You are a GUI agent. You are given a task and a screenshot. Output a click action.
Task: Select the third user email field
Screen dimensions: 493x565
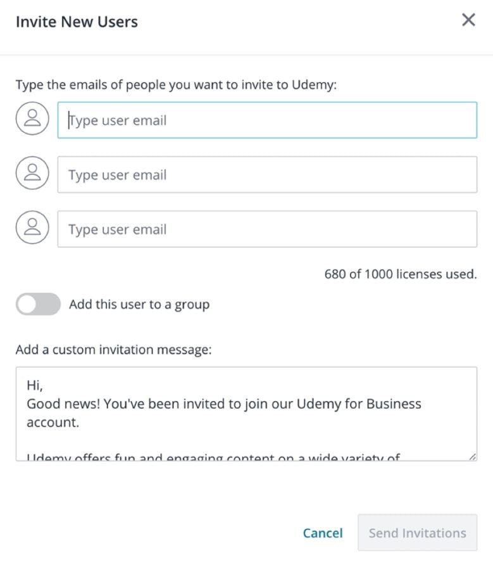(x=267, y=229)
